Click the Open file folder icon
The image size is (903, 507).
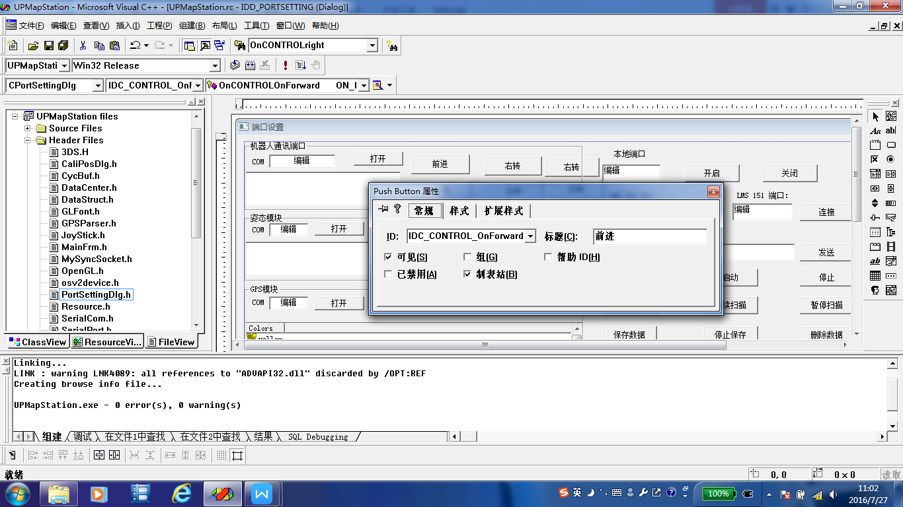(x=33, y=46)
